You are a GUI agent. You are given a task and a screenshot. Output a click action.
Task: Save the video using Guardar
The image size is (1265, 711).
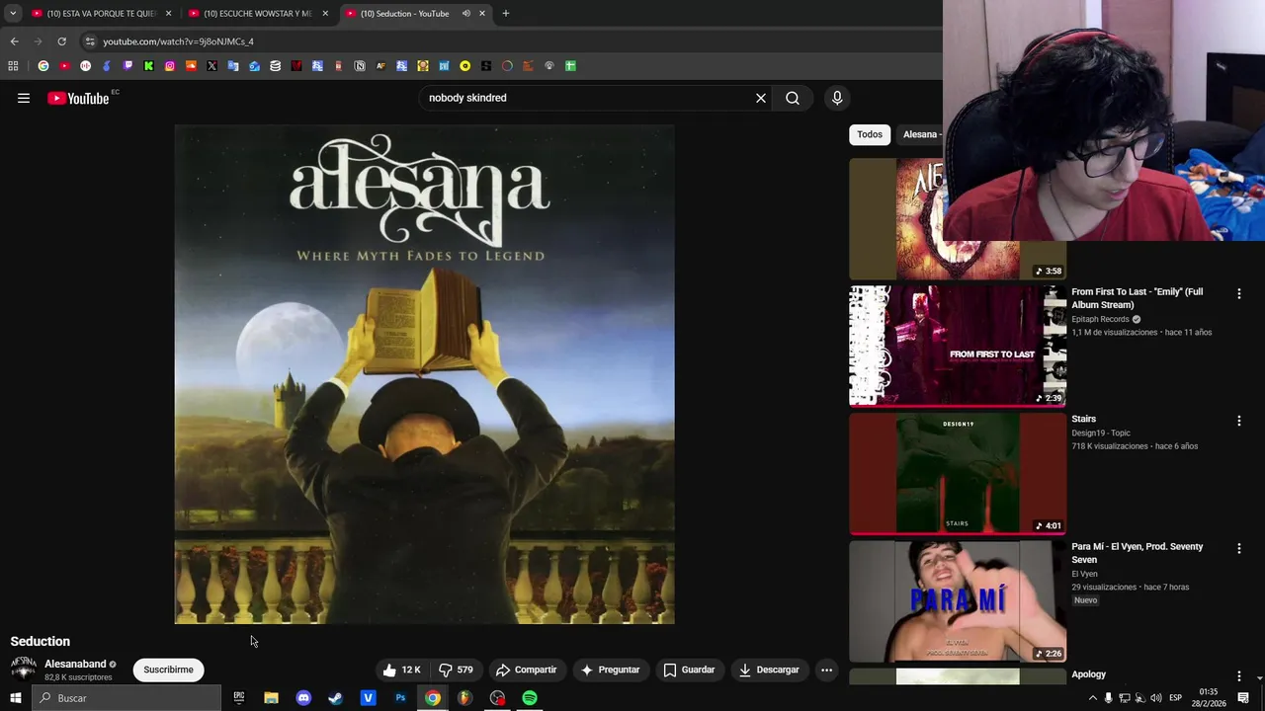(x=689, y=670)
